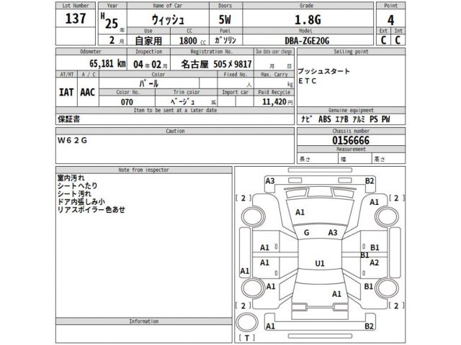Click the G mark on windshield

click(307, 233)
